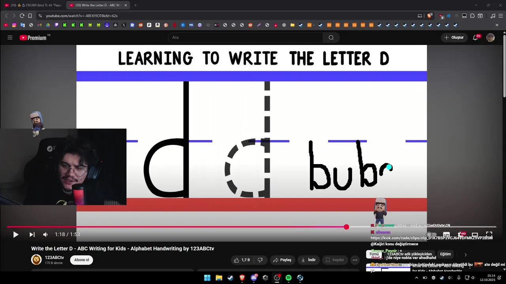
Task: Go back in browser history
Action: [6, 16]
